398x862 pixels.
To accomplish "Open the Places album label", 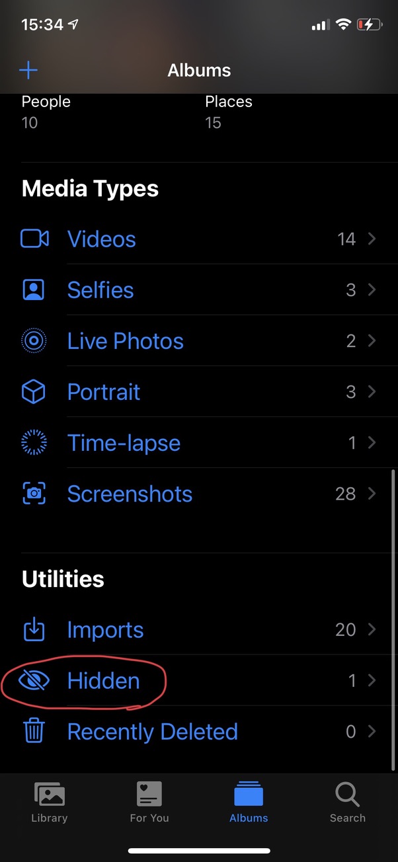I will tap(229, 102).
